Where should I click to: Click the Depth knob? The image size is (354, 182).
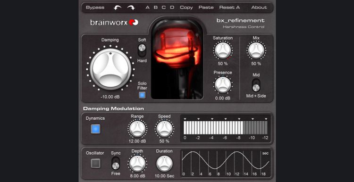[x=137, y=164]
